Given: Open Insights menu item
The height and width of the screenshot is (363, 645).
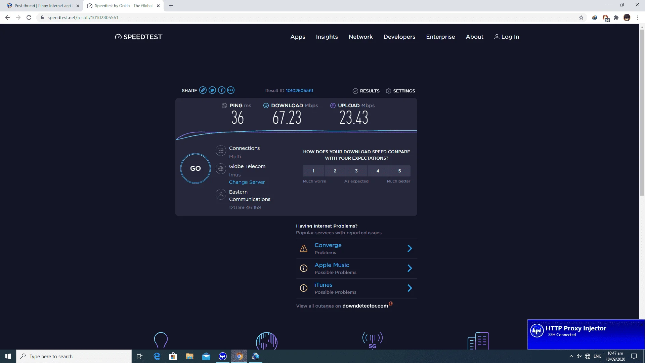Looking at the screenshot, I should tap(327, 37).
